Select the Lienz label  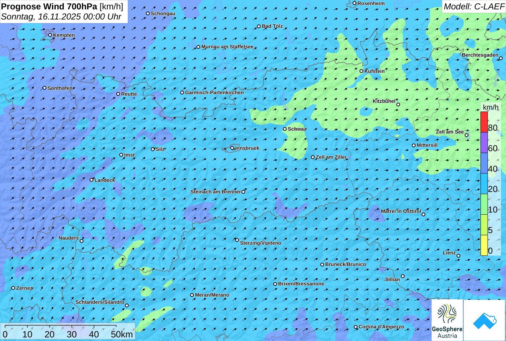449,253
